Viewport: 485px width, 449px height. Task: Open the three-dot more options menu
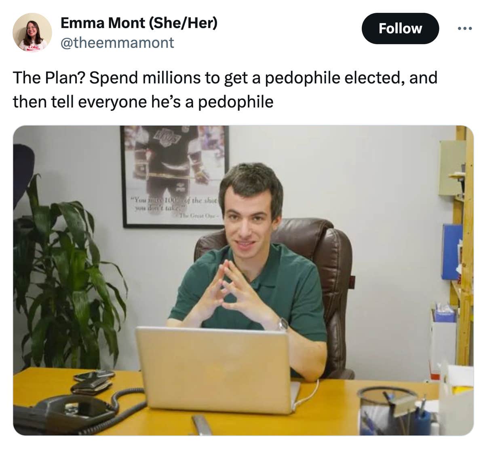point(465,29)
